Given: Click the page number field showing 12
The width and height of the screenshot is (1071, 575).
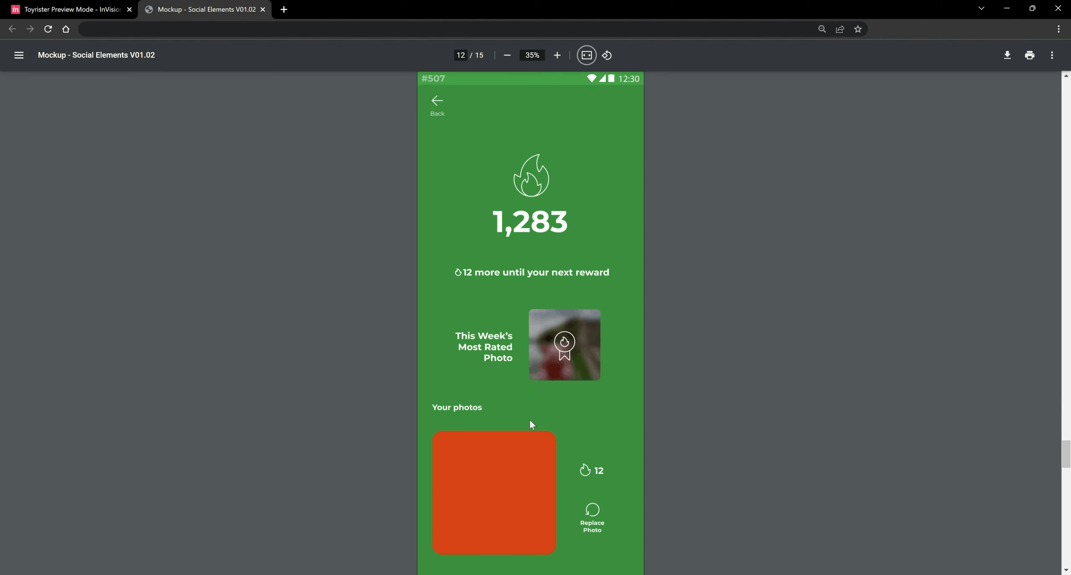Looking at the screenshot, I should [x=461, y=55].
